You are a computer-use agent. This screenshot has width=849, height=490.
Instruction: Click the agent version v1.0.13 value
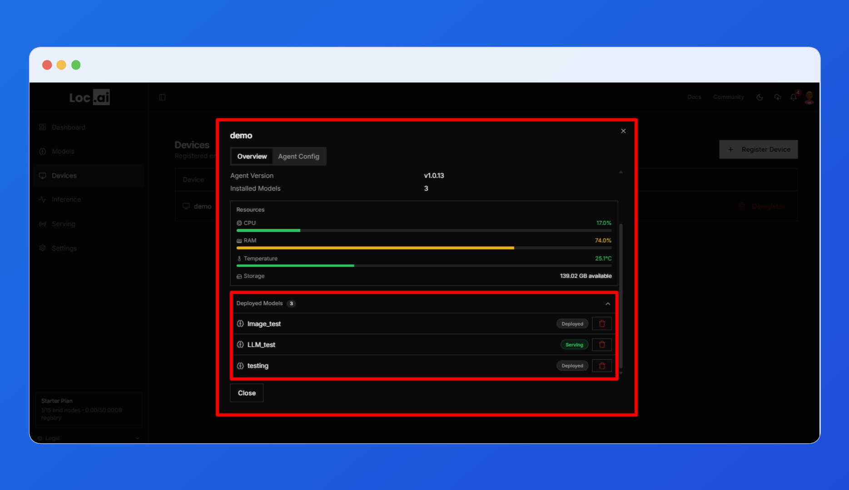(x=434, y=176)
